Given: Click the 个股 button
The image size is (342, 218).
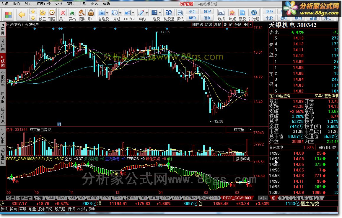Looking at the screenshot, I should 269,18.
